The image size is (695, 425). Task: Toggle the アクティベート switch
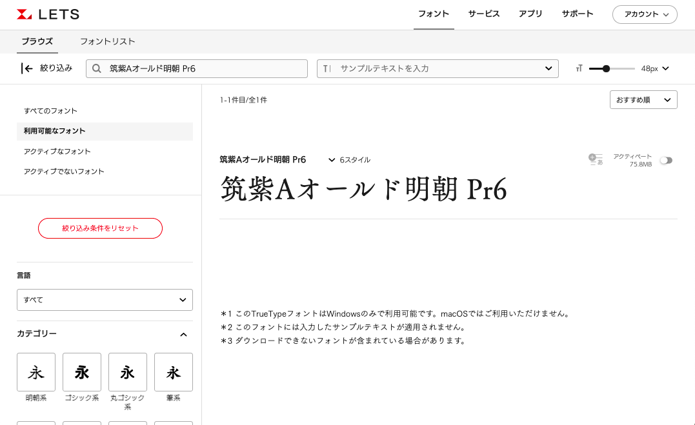click(x=666, y=160)
